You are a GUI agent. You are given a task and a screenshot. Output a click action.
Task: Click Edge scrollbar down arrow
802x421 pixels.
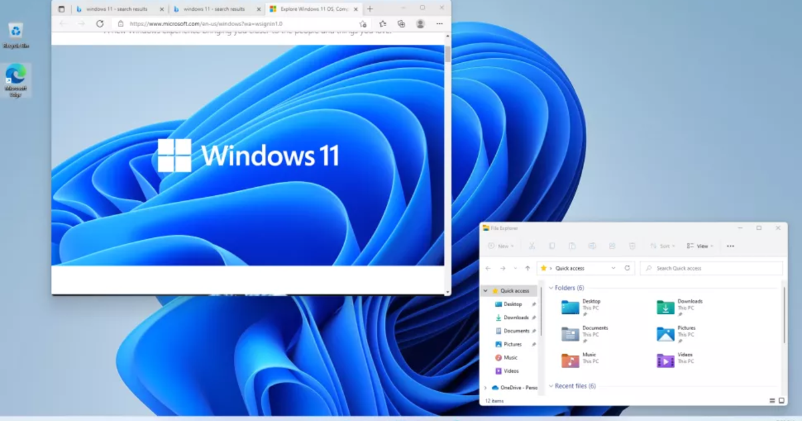point(448,291)
